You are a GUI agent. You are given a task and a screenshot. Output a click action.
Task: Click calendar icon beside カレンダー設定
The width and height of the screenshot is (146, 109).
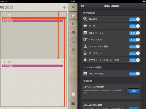(85, 73)
